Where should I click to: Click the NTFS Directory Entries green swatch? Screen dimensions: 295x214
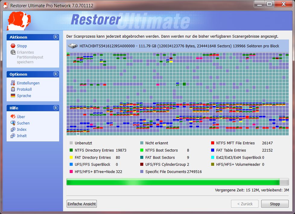coord(71,150)
